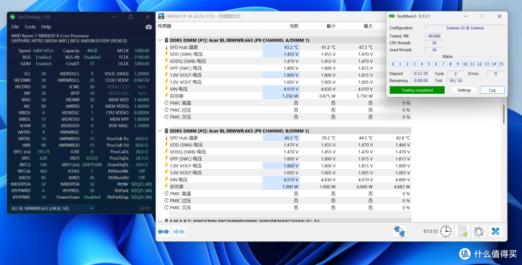This screenshot has width=522, height=265.
Task: Click the tREFI value 65535
Action: pos(92,158)
